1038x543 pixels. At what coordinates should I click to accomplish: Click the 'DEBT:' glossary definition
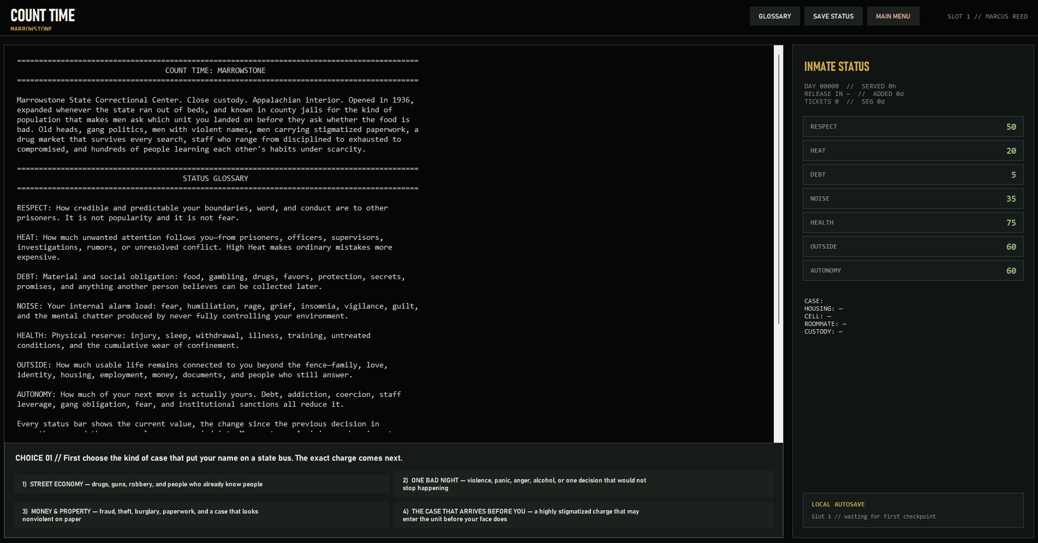211,281
